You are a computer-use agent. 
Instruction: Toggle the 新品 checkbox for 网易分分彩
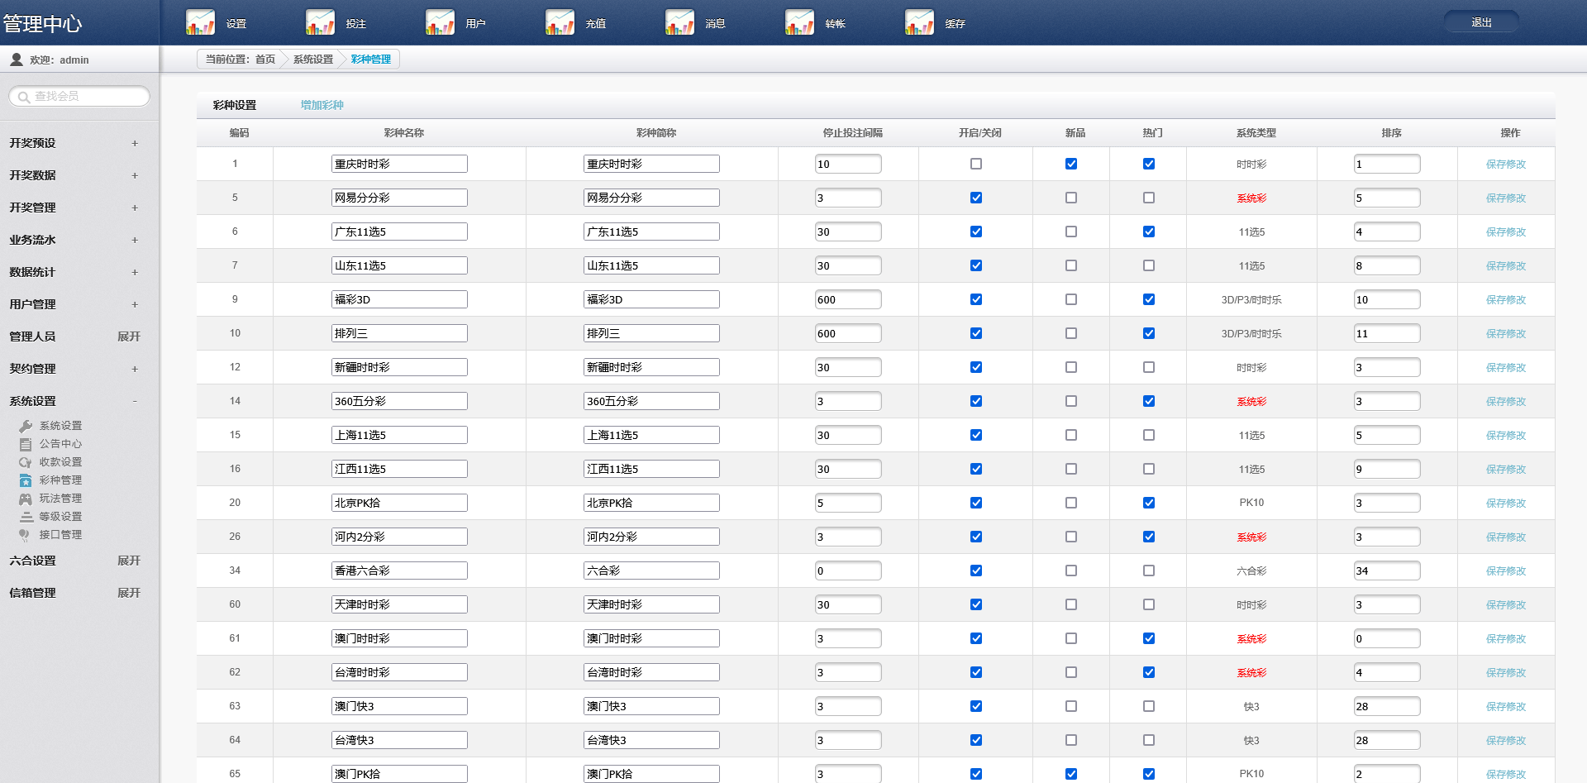tap(1071, 198)
